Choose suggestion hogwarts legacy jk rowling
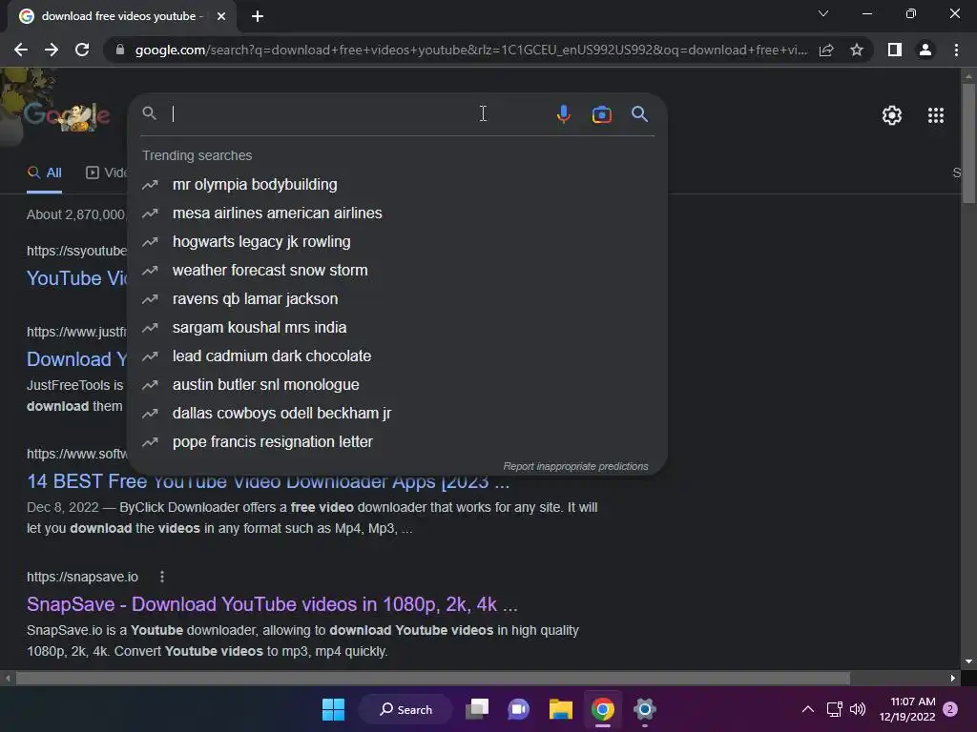The width and height of the screenshot is (977, 732). pos(397,241)
